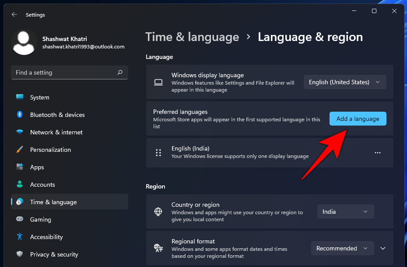This screenshot has width=407, height=267.
Task: Click the globe icon beside Country or region
Action: point(158,212)
